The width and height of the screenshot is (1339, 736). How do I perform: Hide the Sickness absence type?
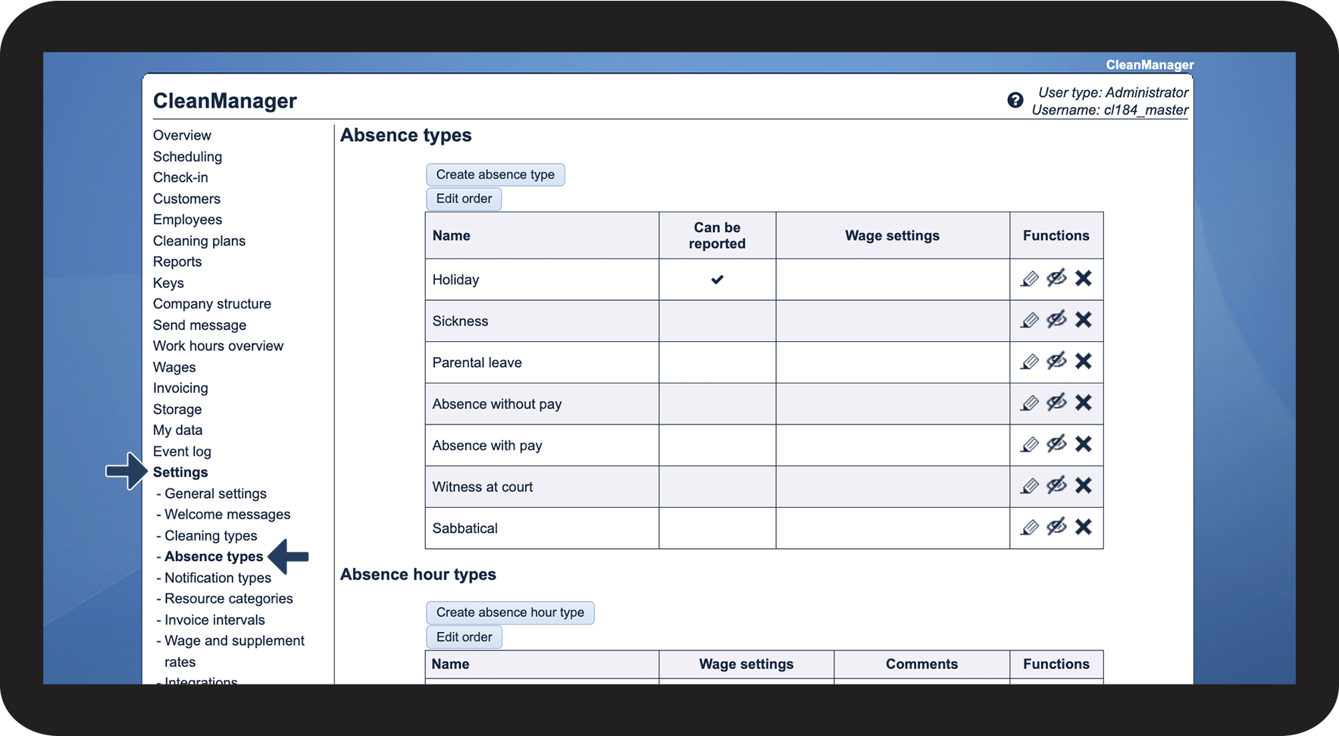point(1056,320)
